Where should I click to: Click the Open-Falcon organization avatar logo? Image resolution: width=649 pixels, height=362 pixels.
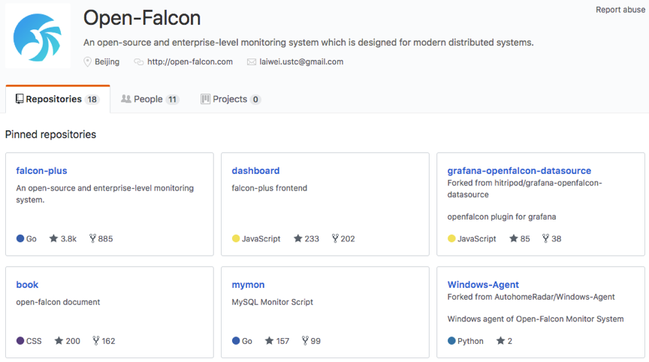38,36
